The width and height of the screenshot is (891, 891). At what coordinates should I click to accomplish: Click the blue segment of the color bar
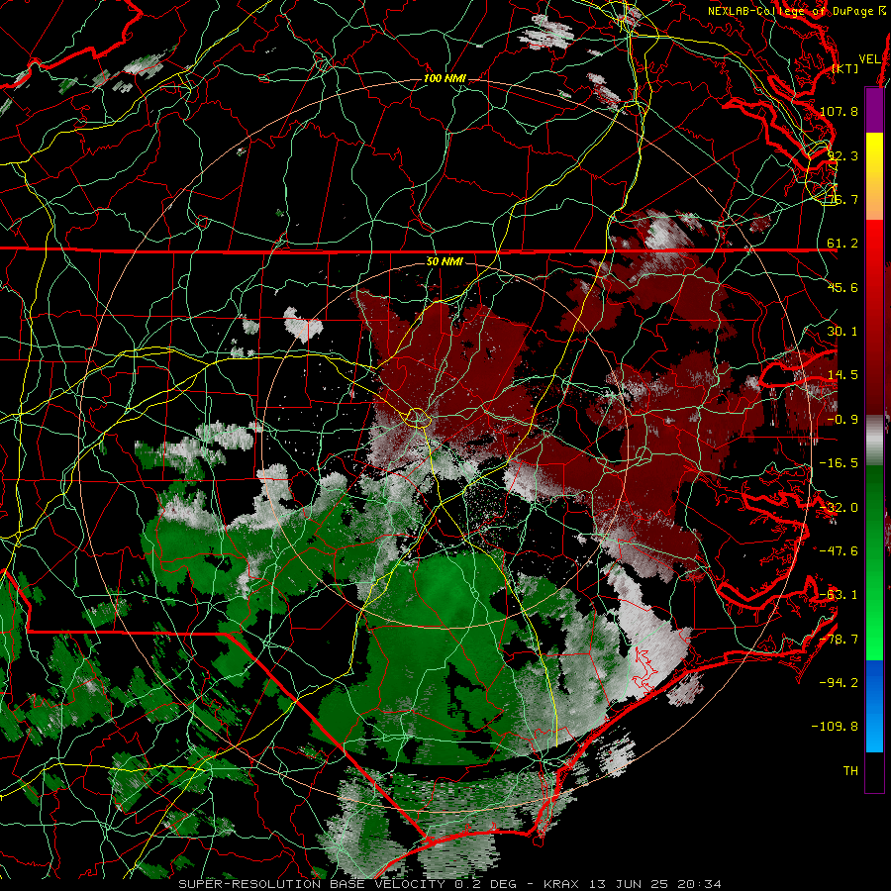[874, 706]
